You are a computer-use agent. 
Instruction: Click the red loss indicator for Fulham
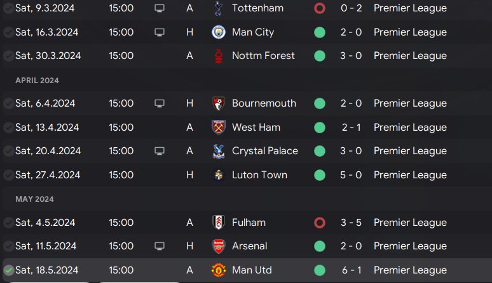coord(319,223)
